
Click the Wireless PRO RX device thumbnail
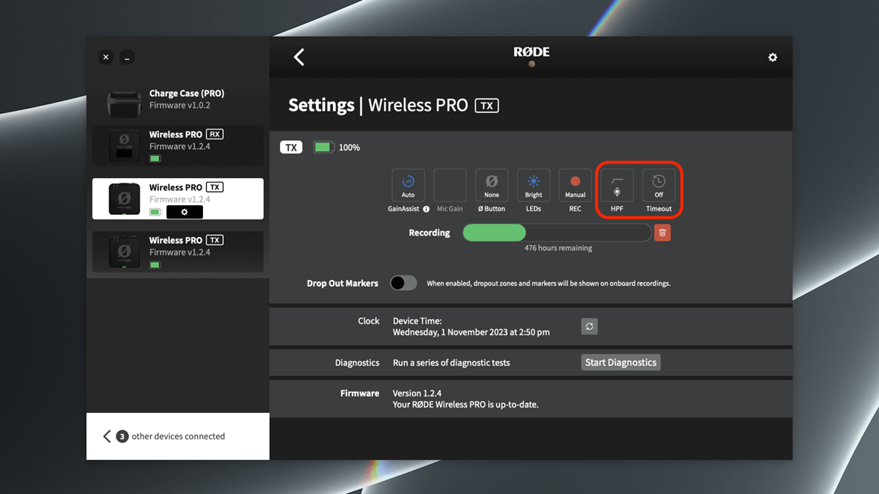click(x=124, y=146)
